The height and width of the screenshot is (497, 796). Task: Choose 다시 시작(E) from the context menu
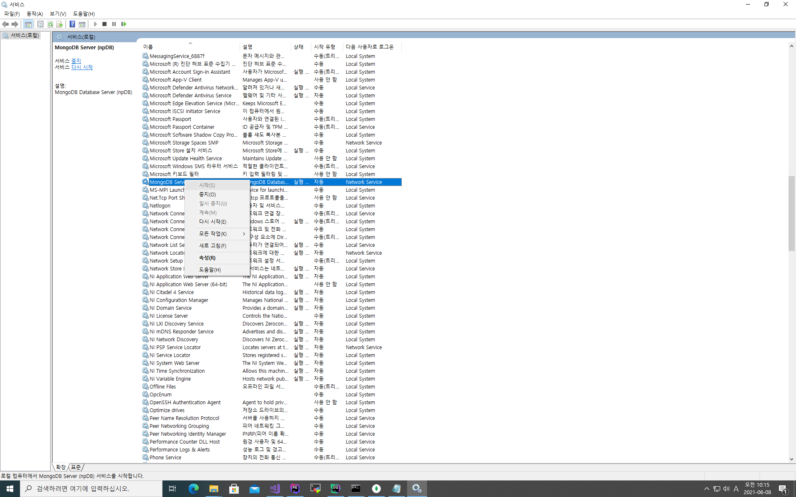point(212,222)
